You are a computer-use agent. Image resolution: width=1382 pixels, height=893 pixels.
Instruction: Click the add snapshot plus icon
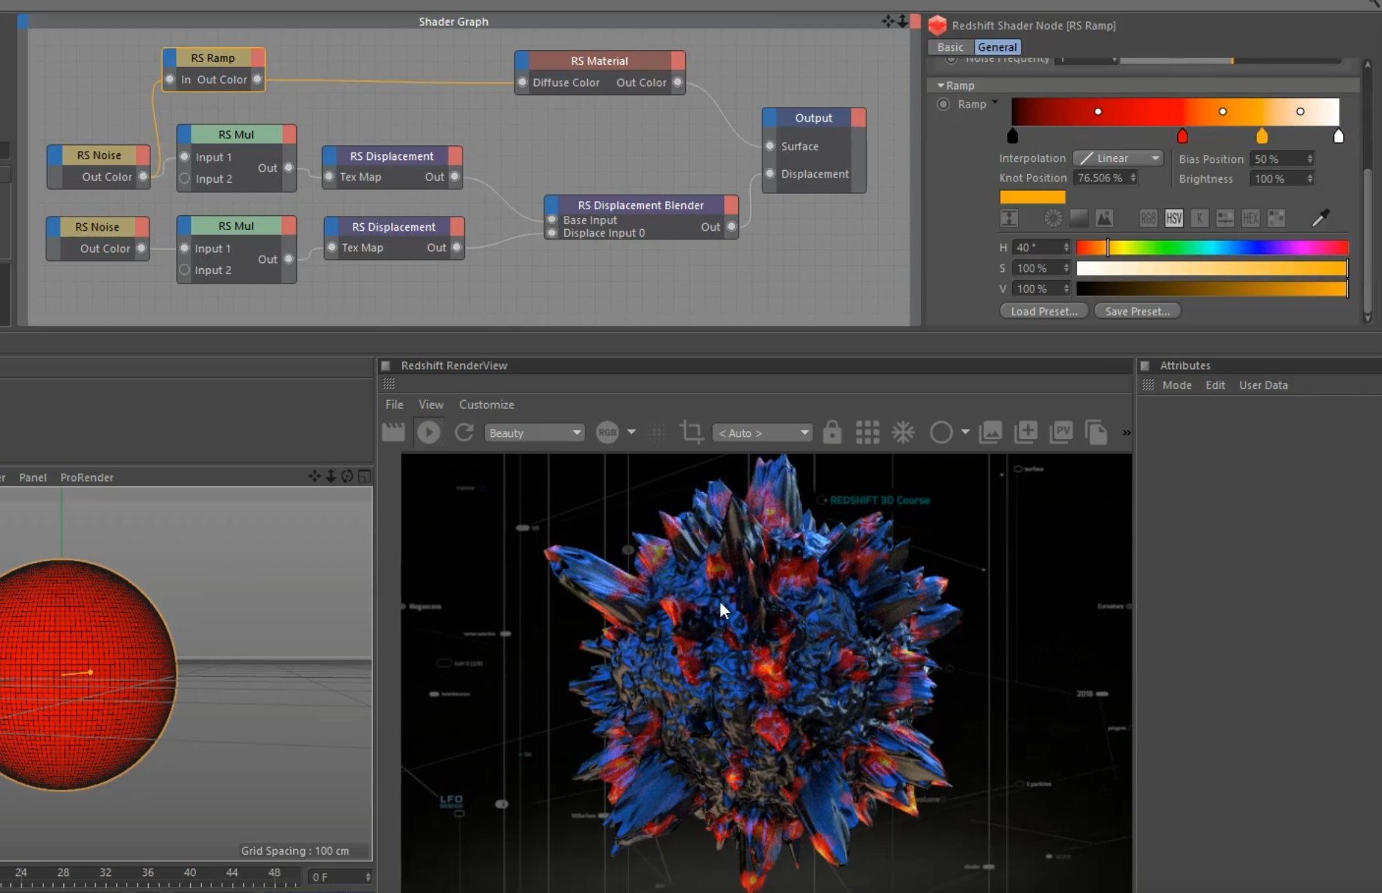[x=1025, y=433]
